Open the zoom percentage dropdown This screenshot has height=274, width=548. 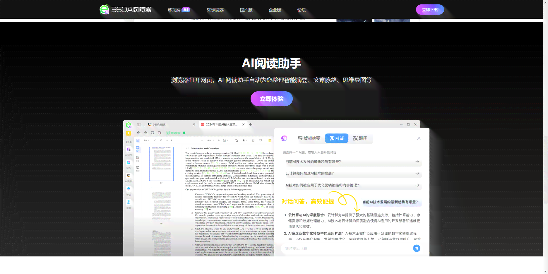(210, 140)
